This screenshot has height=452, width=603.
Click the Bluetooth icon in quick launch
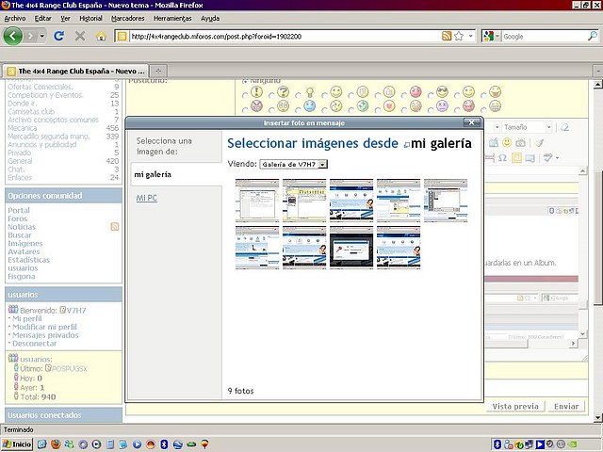point(164,444)
